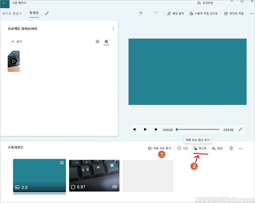Step forward one frame in preview
The width and height of the screenshot is (255, 203).
coord(156,129)
